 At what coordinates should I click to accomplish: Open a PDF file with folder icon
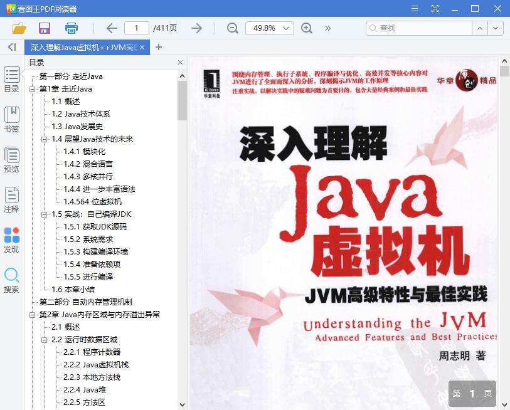19,28
